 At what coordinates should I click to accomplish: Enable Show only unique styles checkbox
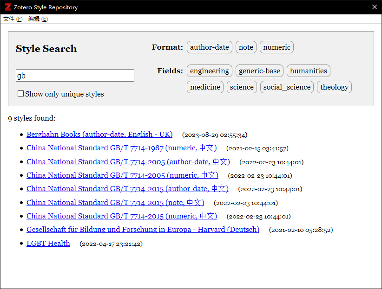click(x=21, y=94)
